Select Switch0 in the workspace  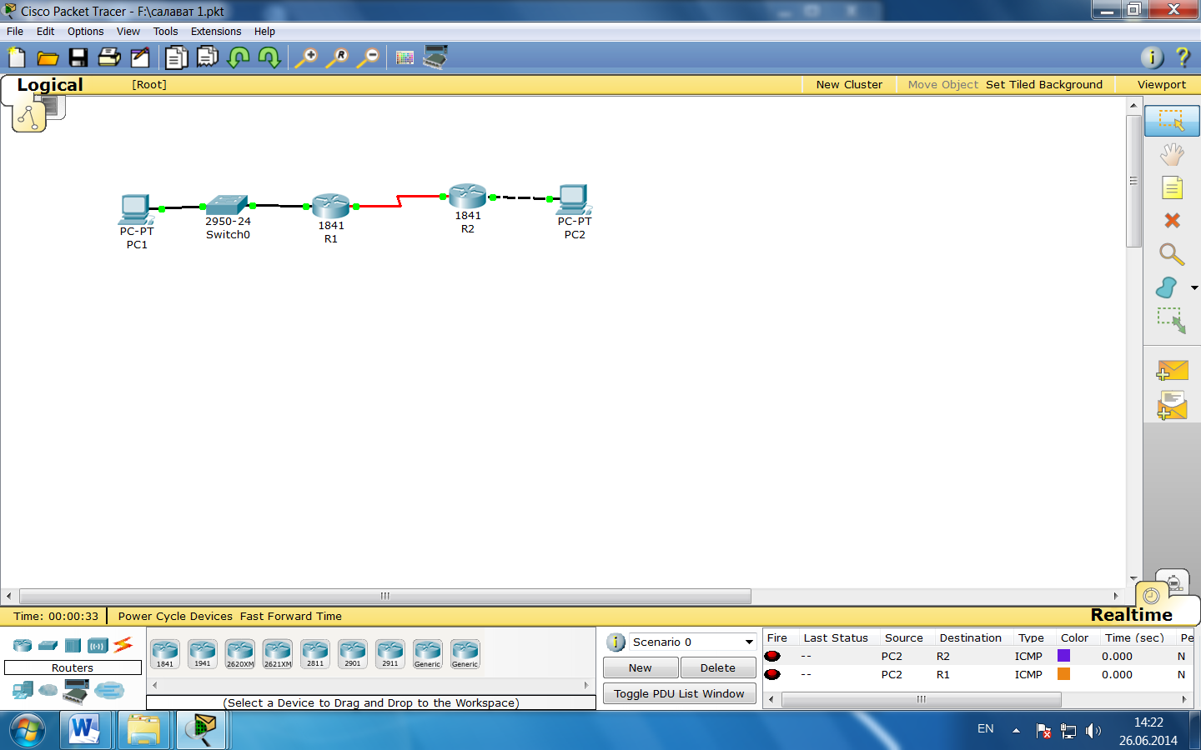click(x=228, y=204)
